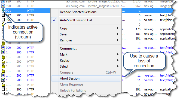Choose the Unlock For Editing menu entry
This screenshot has height=100, width=180.
(73, 90)
